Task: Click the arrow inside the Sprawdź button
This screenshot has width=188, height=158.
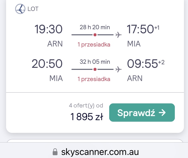Action: pos(162,113)
